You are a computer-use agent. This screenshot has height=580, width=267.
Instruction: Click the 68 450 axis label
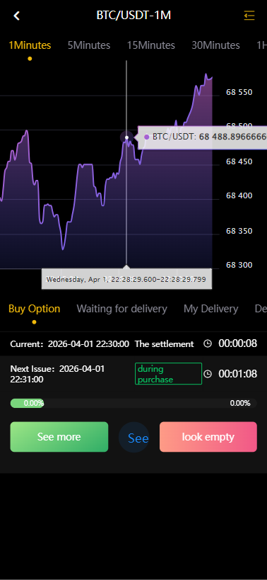coord(239,161)
